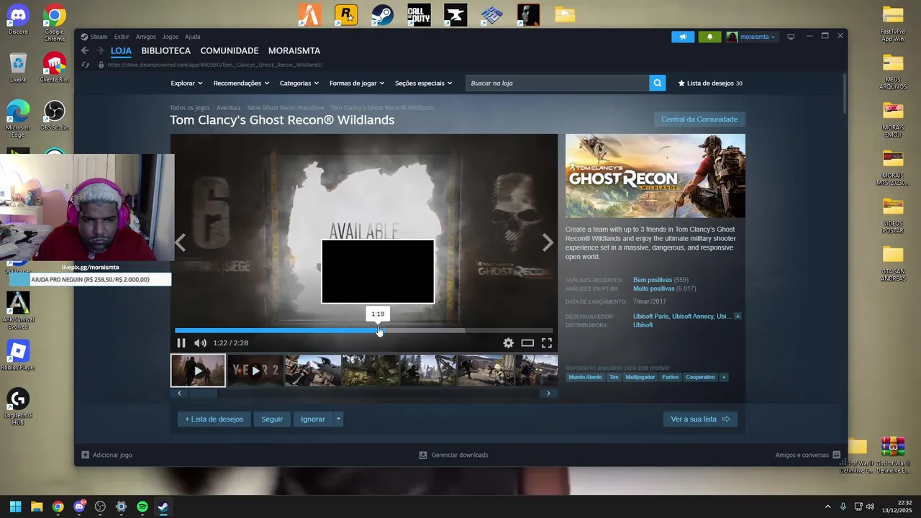This screenshot has height=518, width=921.
Task: Expand Seções especiais dropdown
Action: [424, 83]
